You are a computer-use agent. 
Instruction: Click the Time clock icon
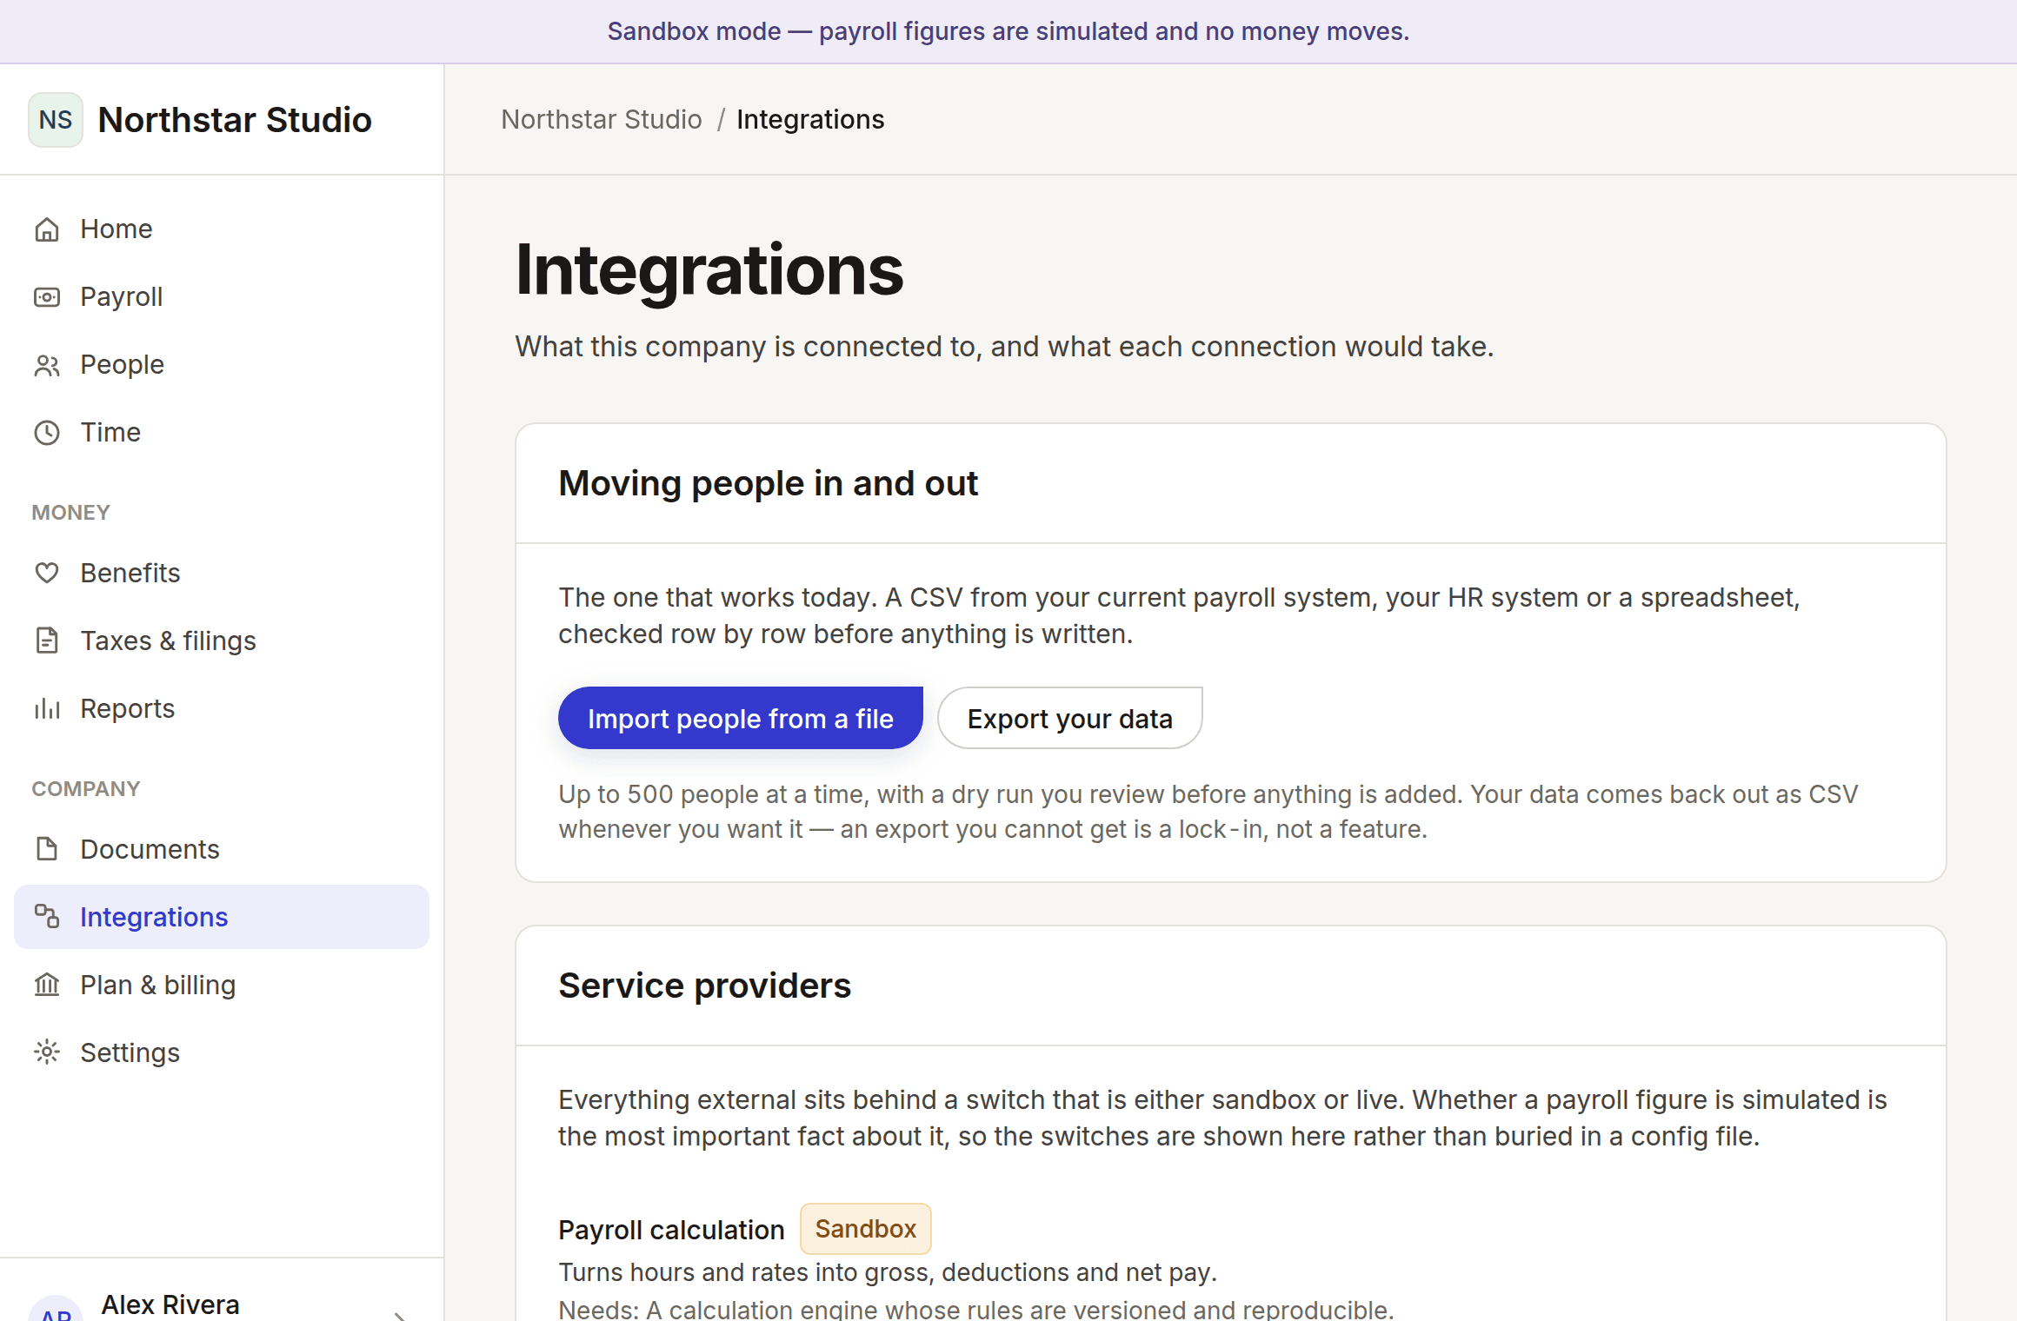pos(47,433)
